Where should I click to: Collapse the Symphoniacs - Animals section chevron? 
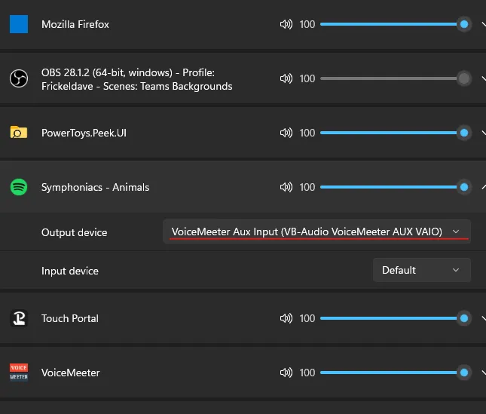[x=482, y=187]
